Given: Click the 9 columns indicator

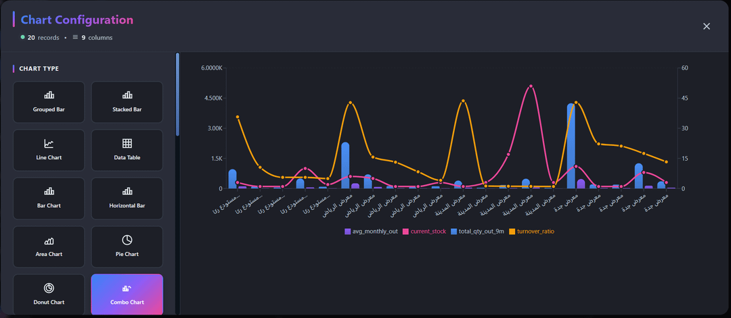Looking at the screenshot, I should (93, 38).
